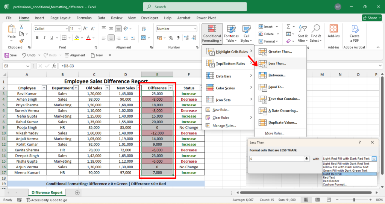The image size is (385, 204).
Task: Click the Search box in the title bar
Action: pyautogui.click(x=195, y=7)
